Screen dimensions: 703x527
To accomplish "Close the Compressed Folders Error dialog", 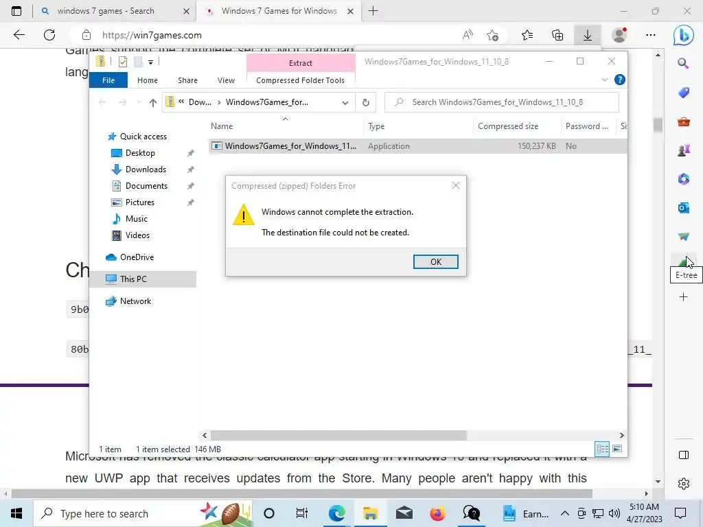I will tap(456, 185).
